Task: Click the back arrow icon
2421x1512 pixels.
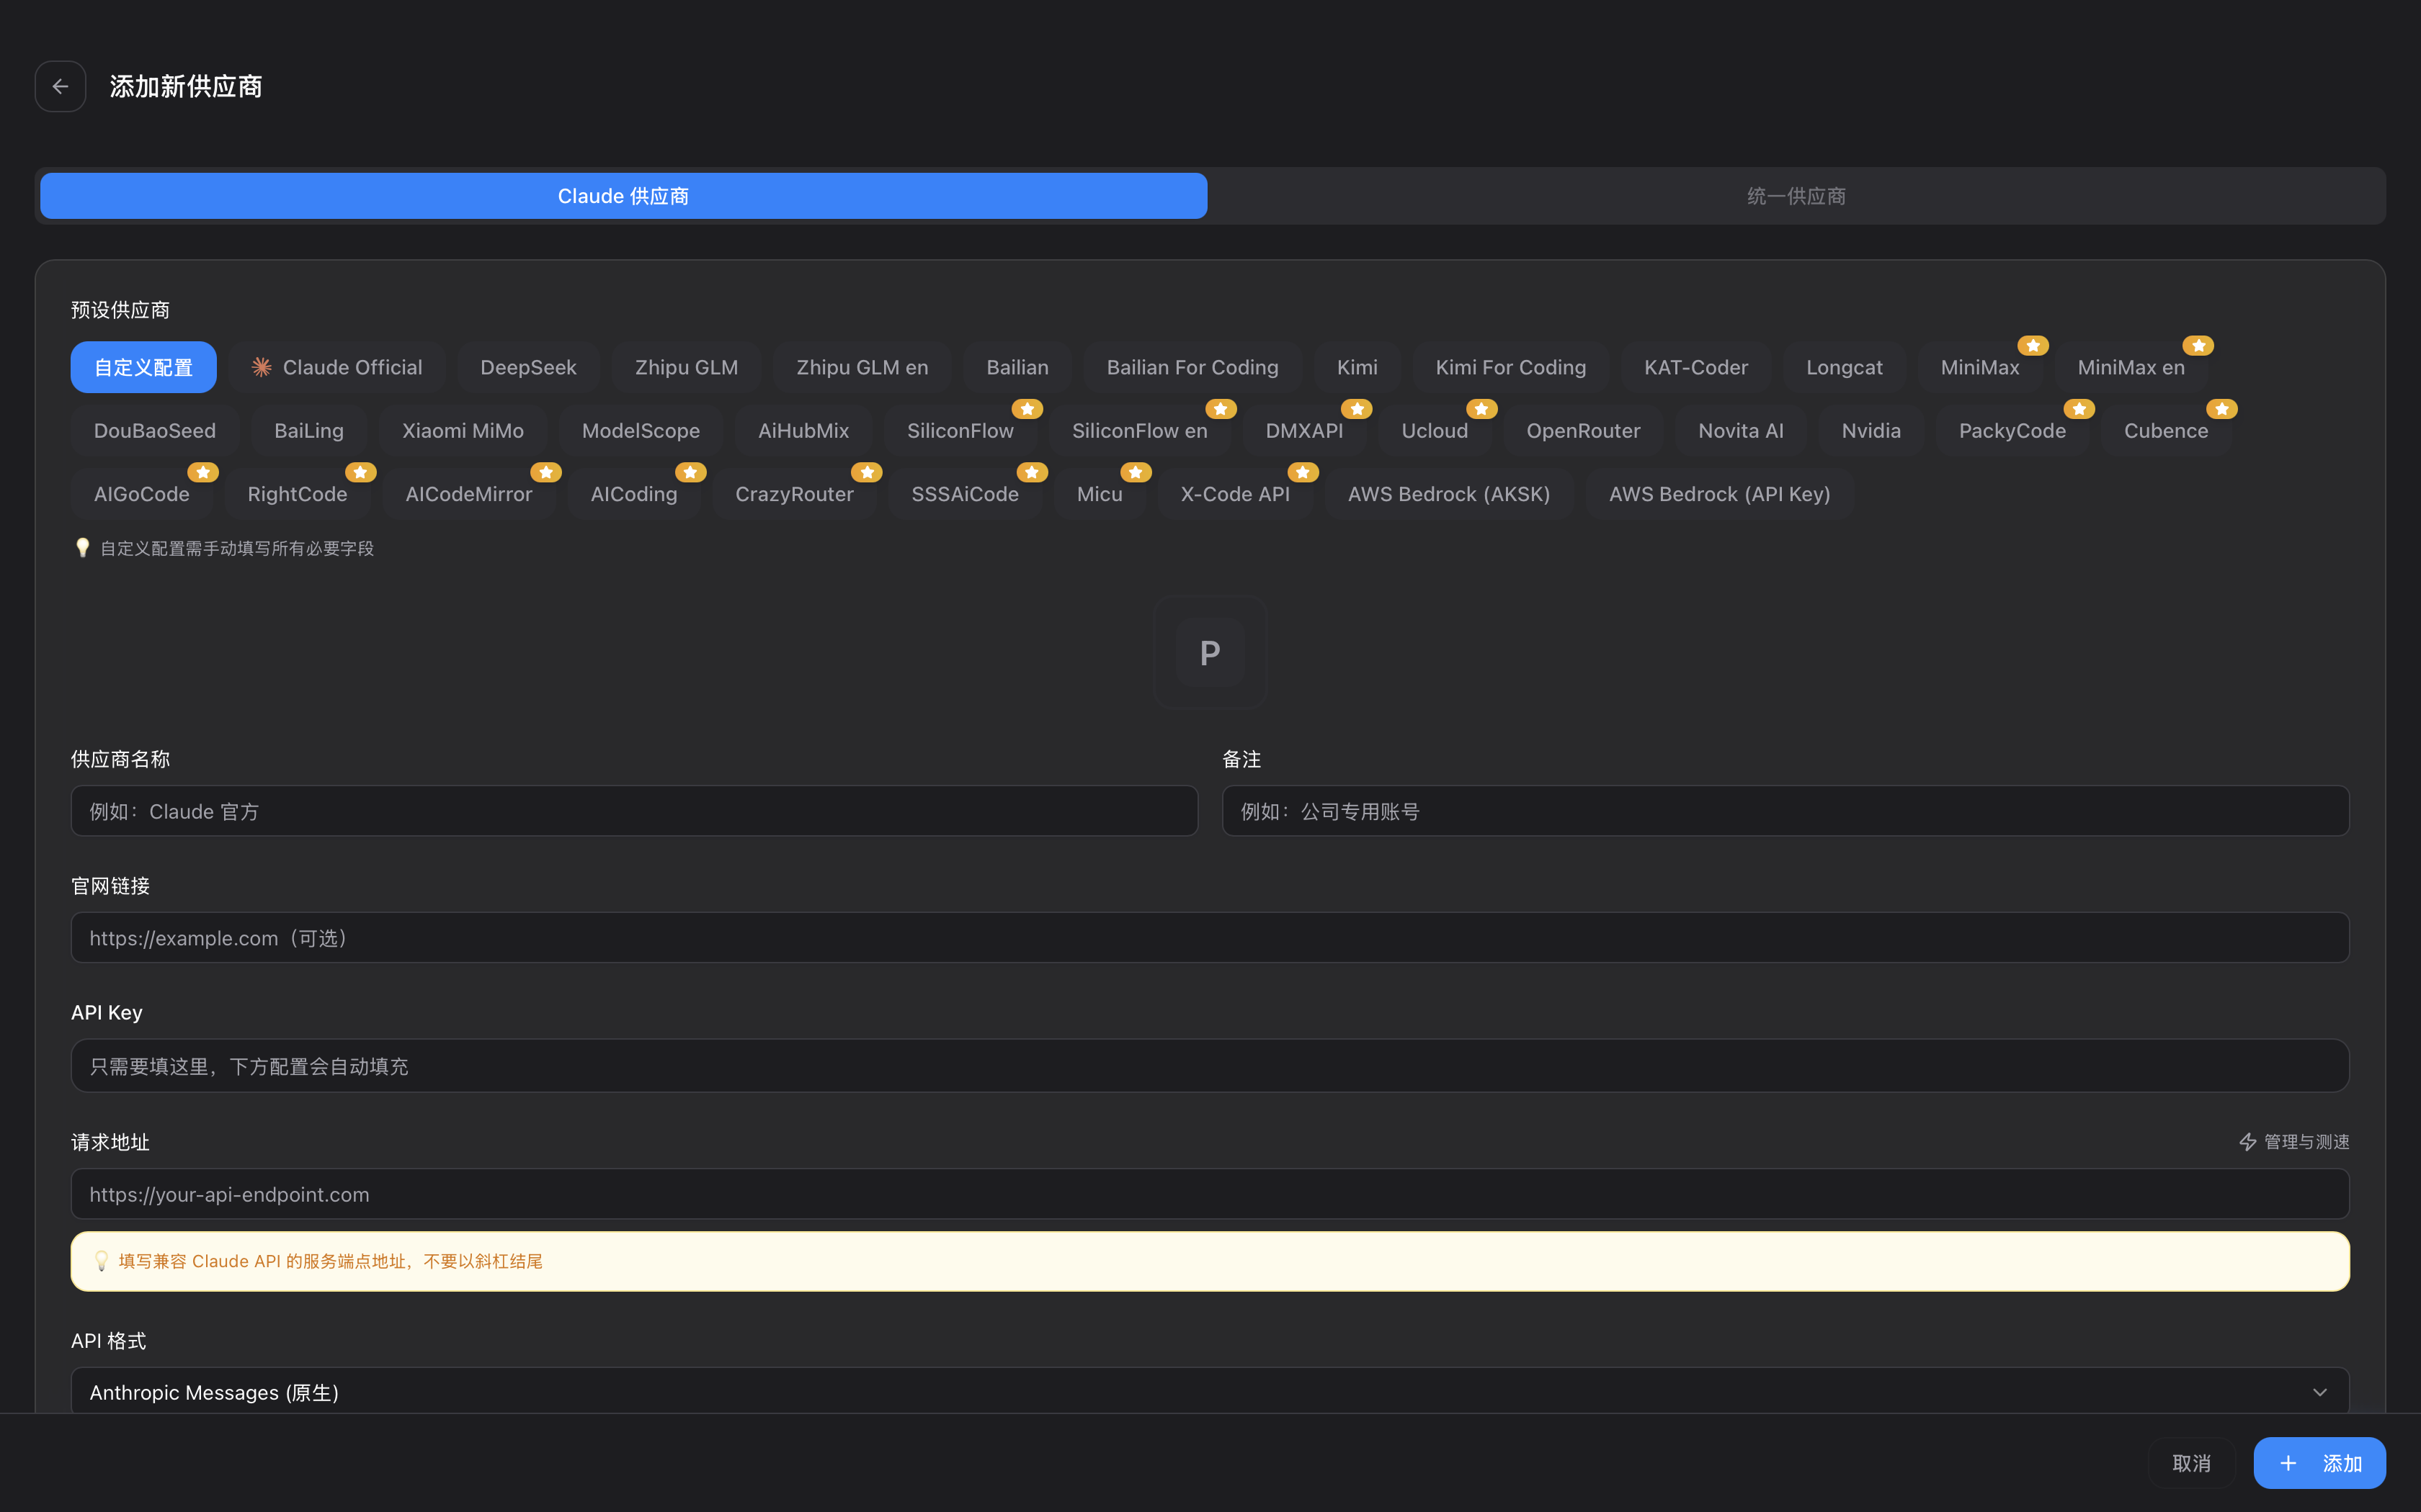Action: point(60,87)
